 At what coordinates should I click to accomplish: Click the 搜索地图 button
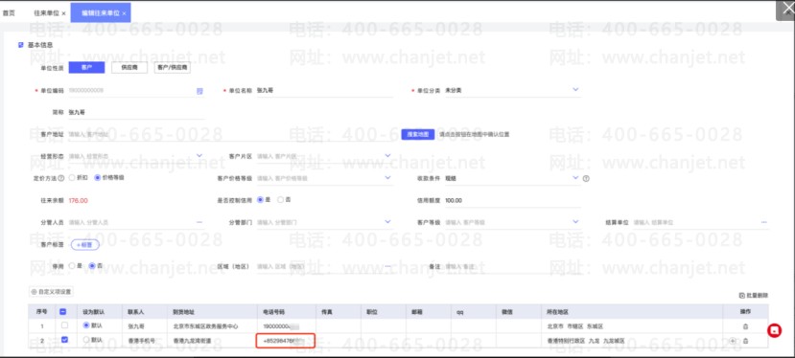click(418, 134)
